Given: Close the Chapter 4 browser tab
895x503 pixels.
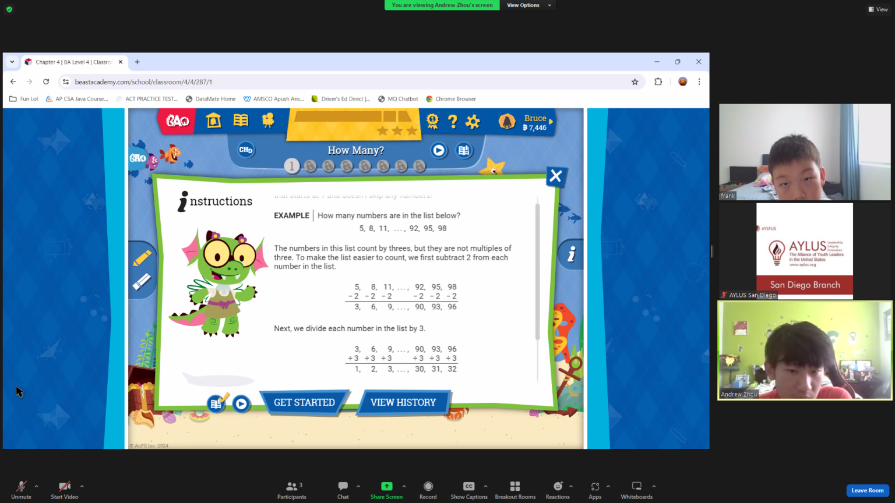Looking at the screenshot, I should tap(121, 62).
